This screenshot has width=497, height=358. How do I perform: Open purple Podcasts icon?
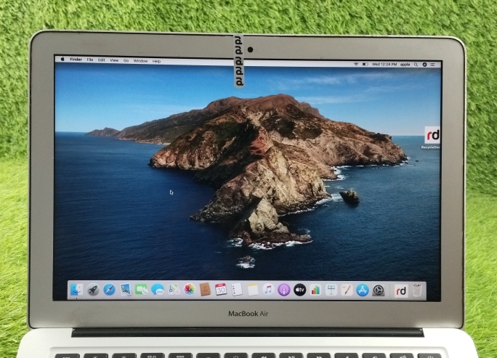click(x=283, y=290)
